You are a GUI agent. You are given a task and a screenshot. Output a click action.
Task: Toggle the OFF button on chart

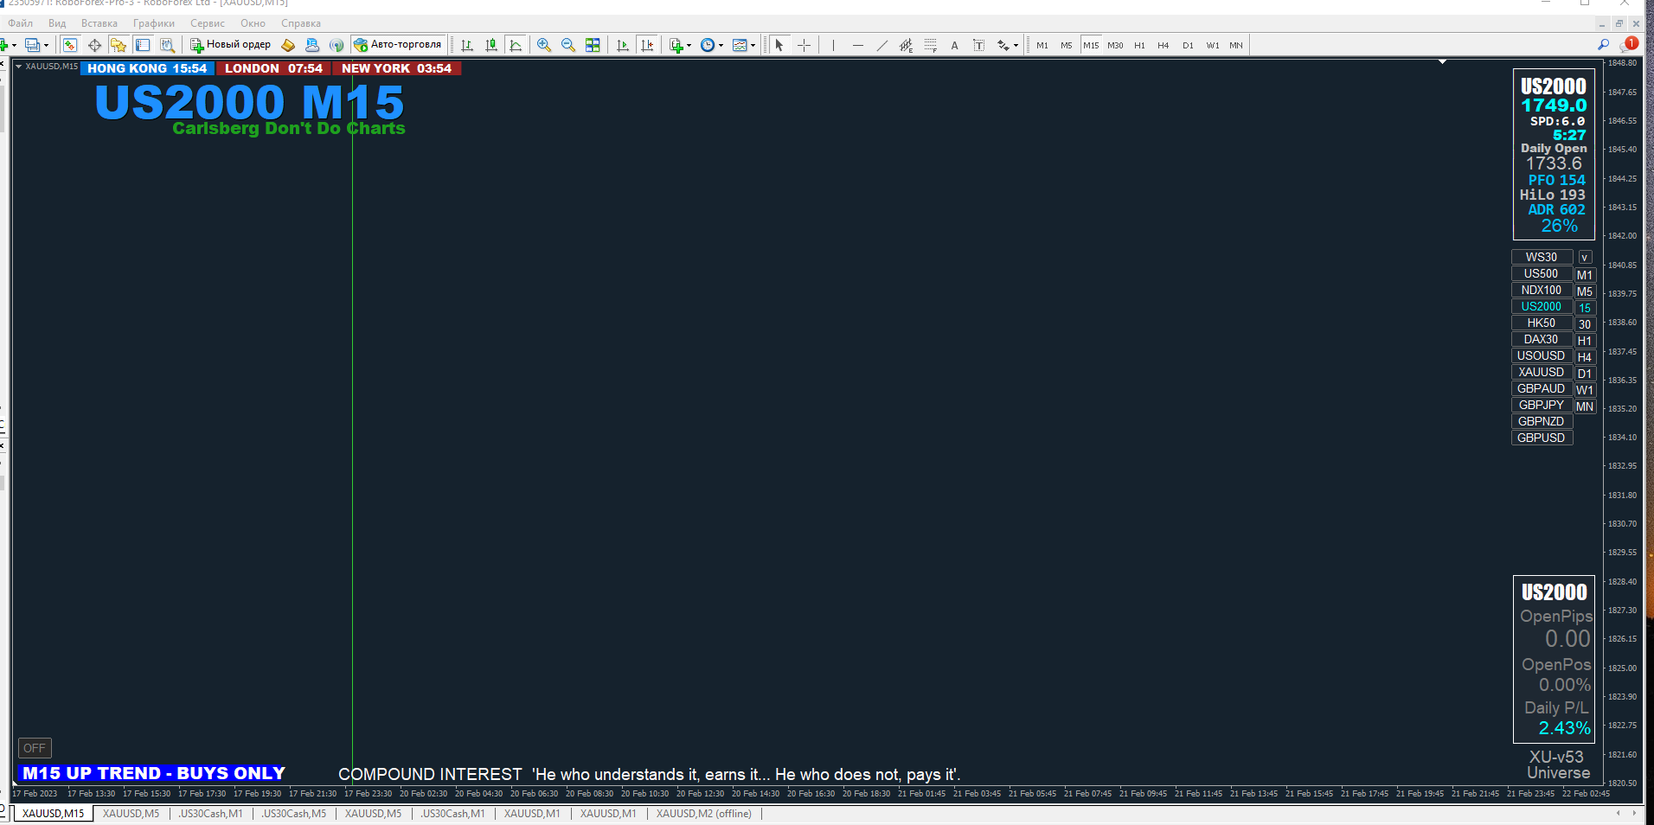[x=35, y=748]
